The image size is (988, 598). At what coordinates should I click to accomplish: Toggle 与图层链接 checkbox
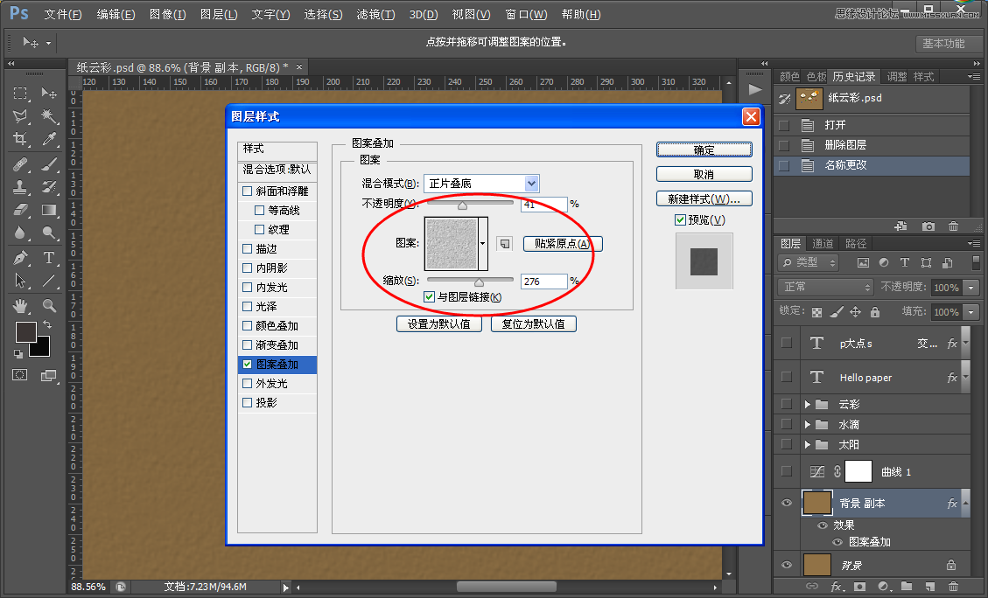coord(429,296)
